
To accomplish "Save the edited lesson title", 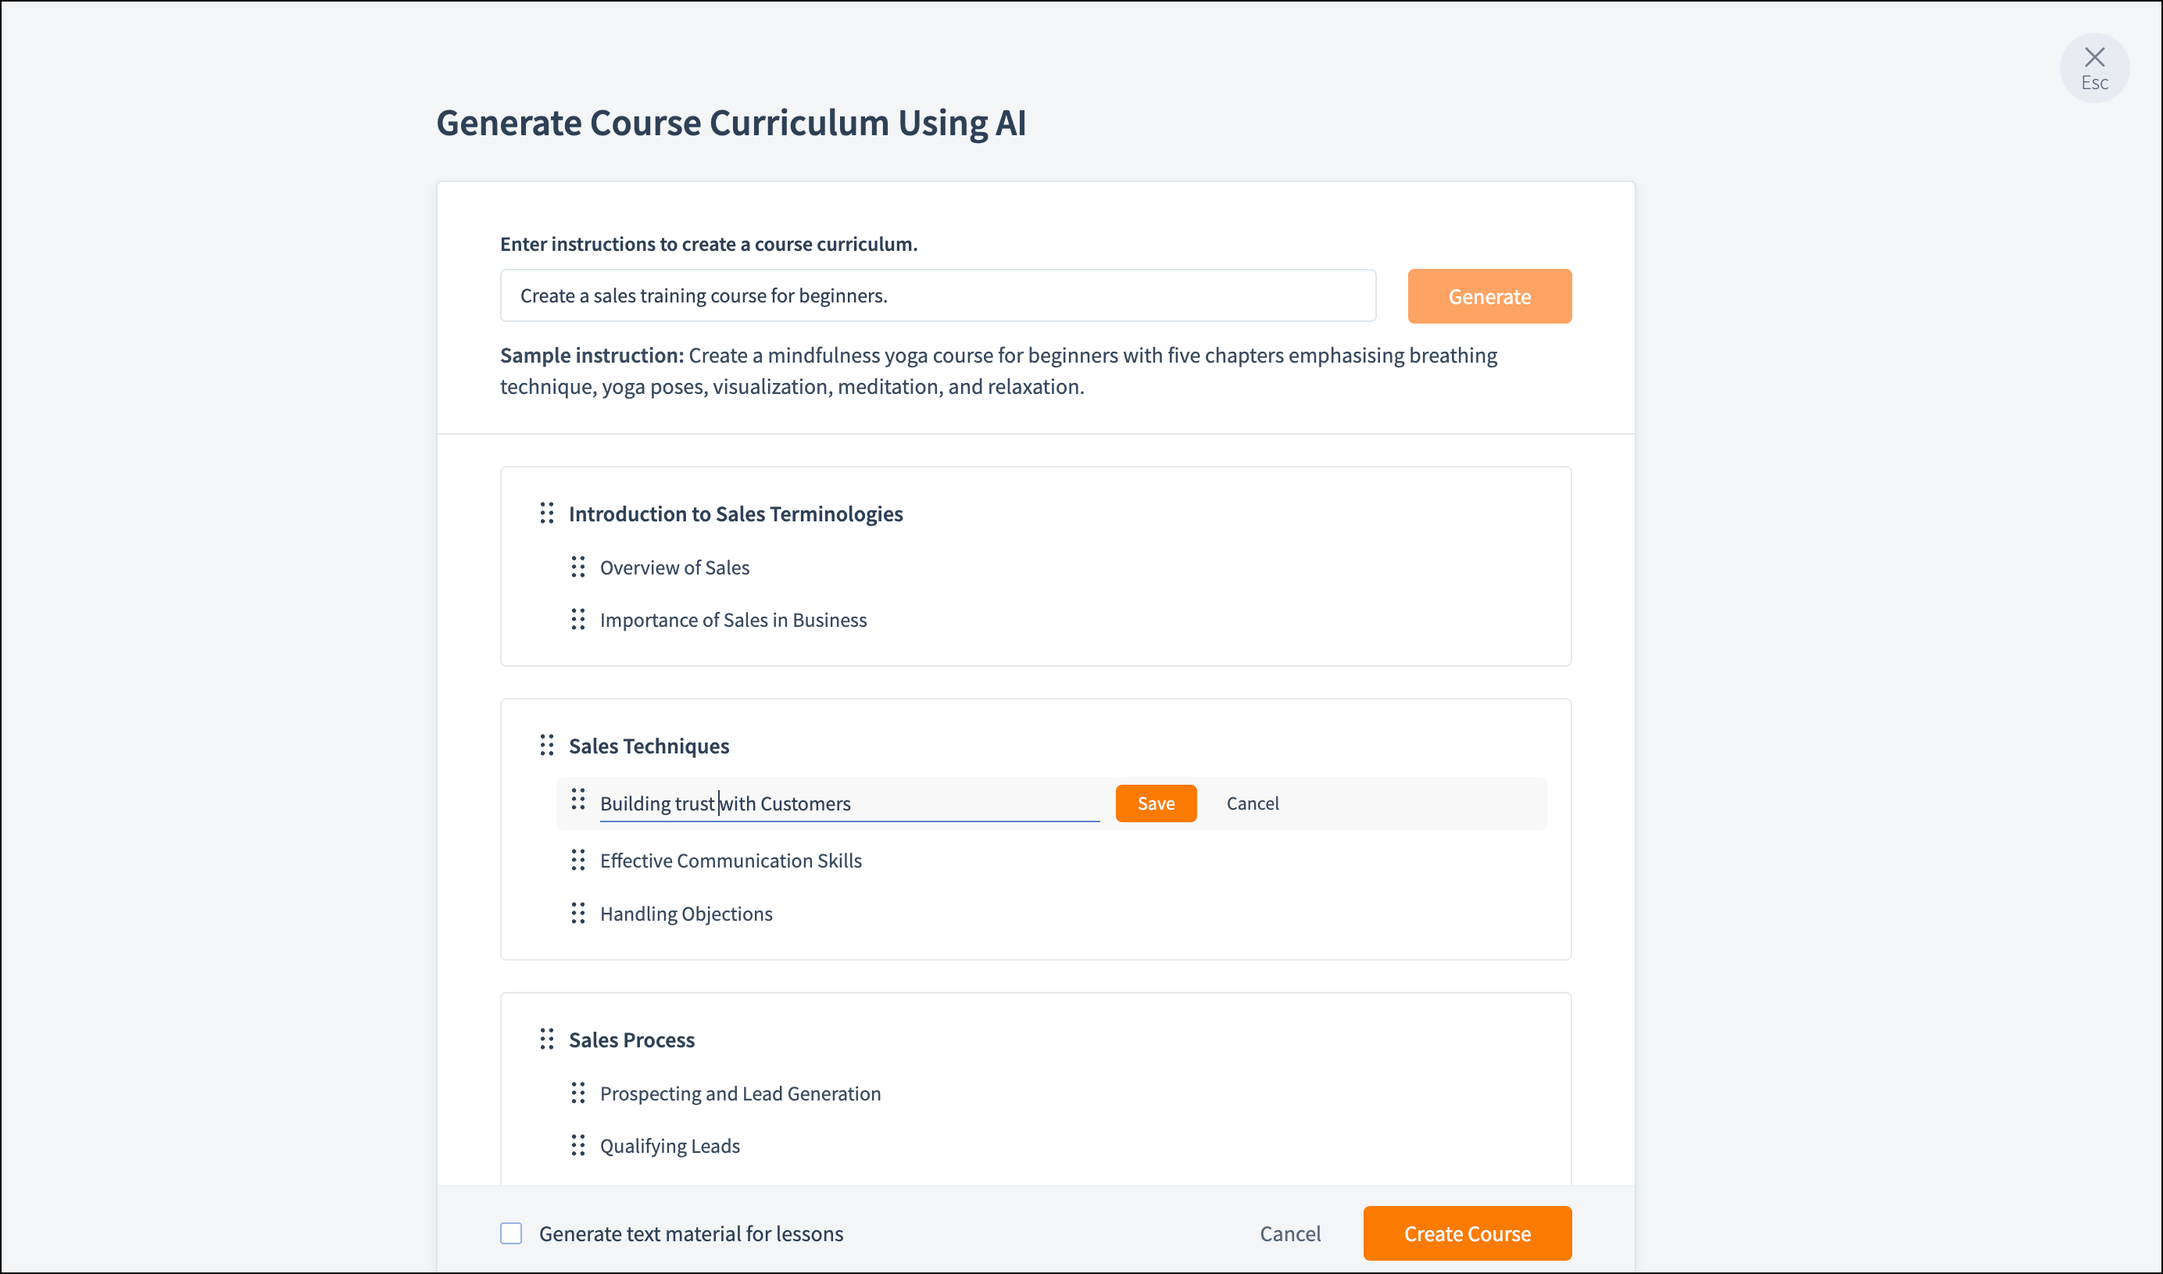I will [1155, 803].
